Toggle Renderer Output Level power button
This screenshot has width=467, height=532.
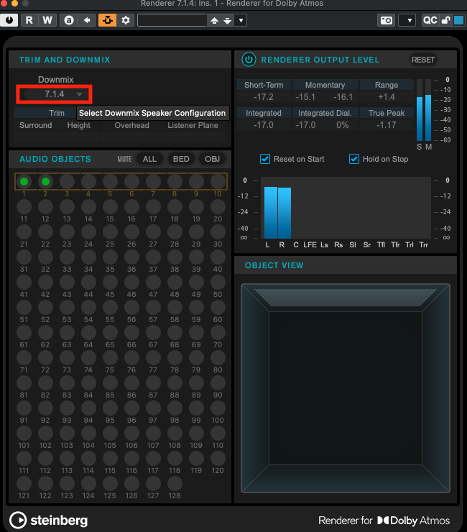click(249, 60)
